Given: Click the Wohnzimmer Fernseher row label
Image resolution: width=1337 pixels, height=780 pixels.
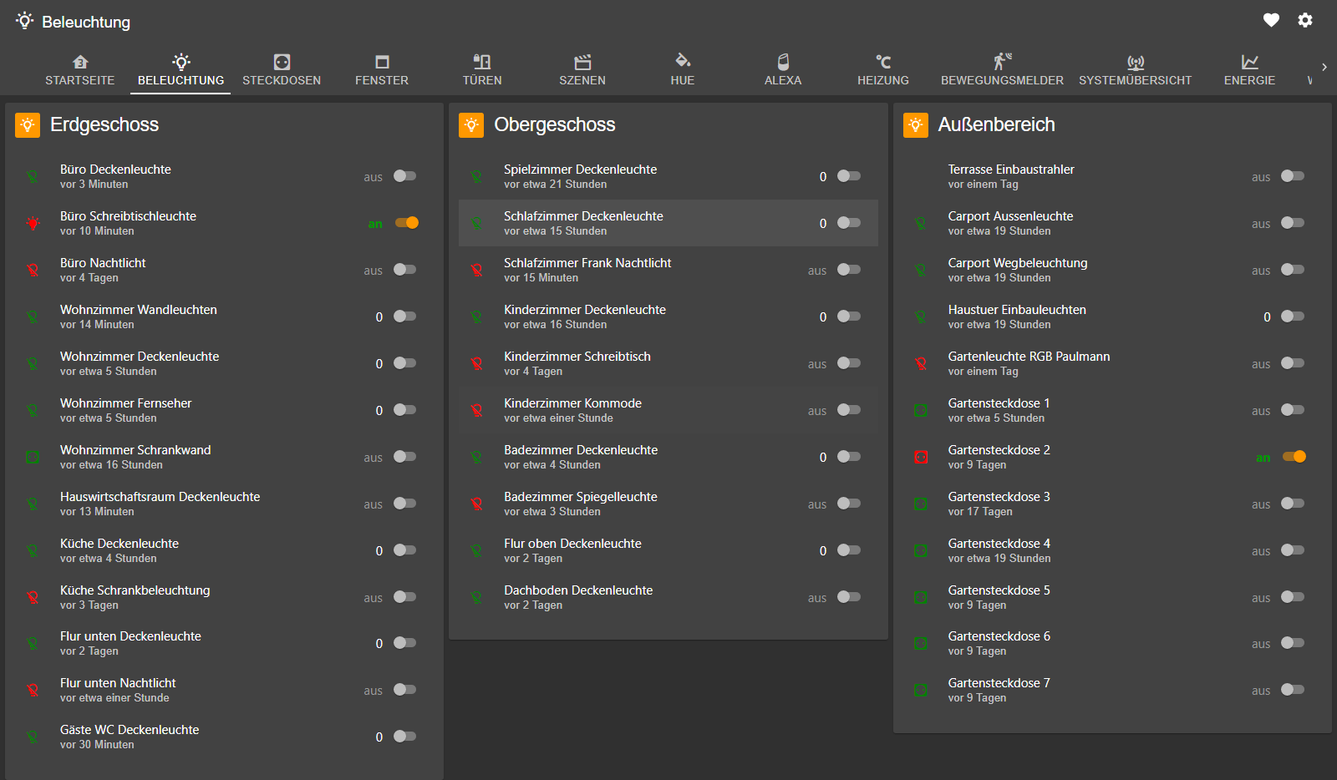Looking at the screenshot, I should [x=125, y=403].
